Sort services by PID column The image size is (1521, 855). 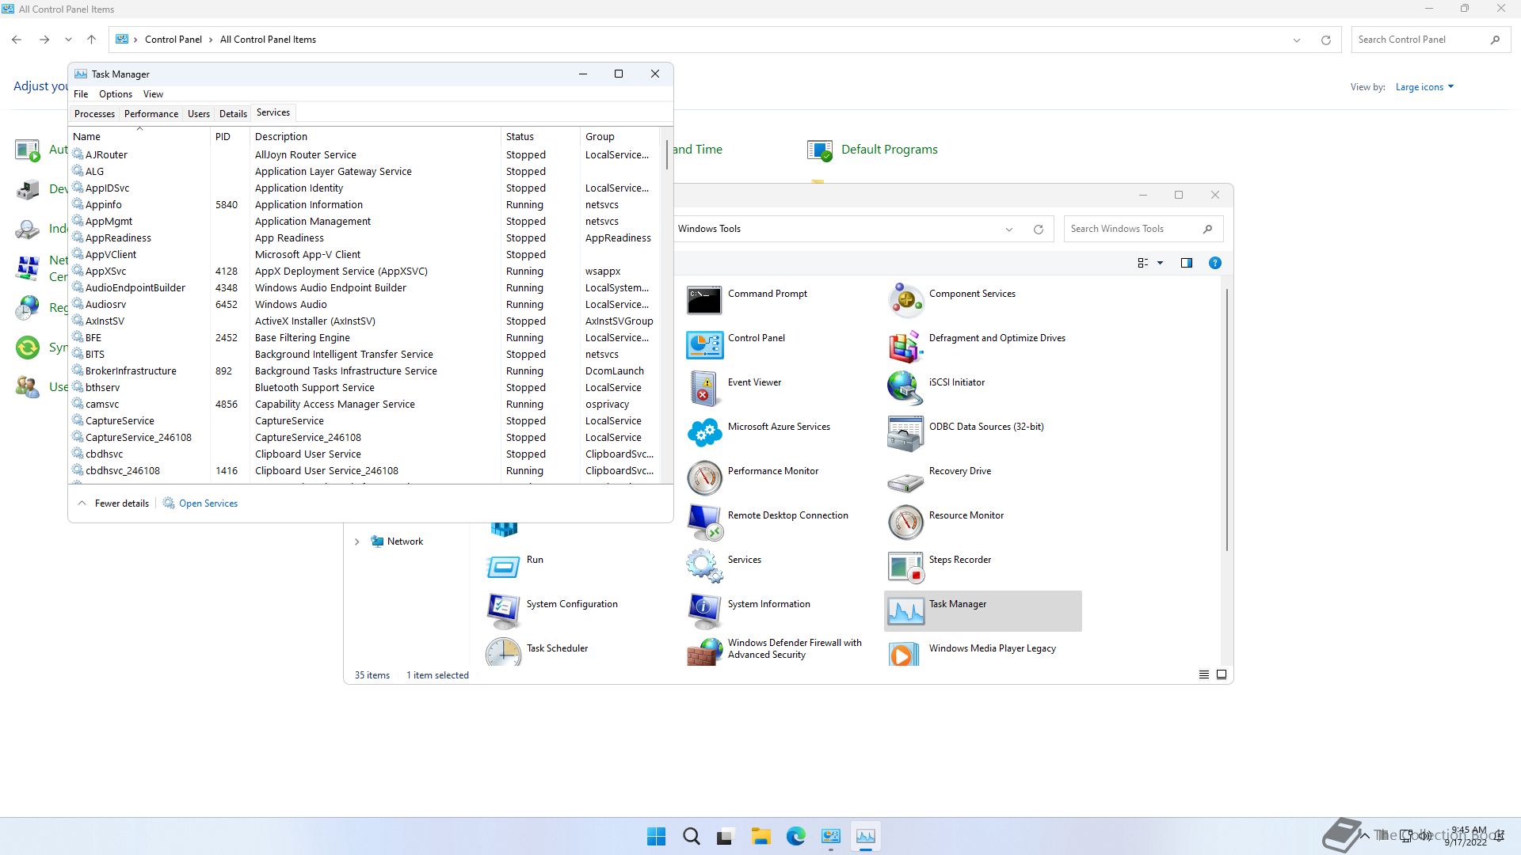[x=230, y=137]
